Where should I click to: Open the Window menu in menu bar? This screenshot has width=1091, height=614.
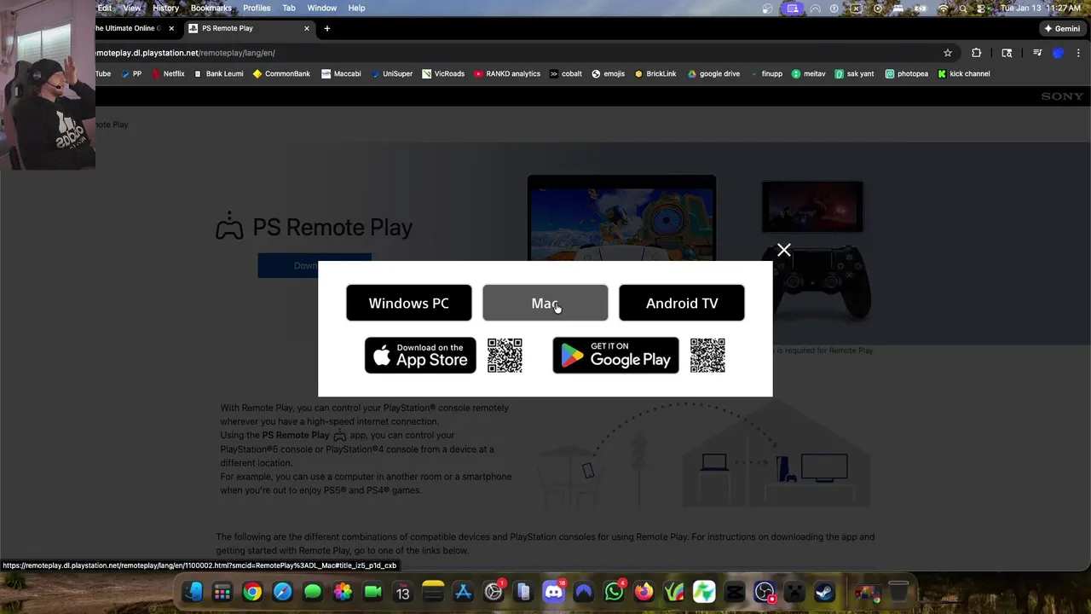pyautogui.click(x=321, y=8)
